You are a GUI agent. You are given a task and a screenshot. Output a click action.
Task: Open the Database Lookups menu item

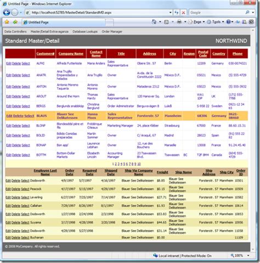(85, 32)
